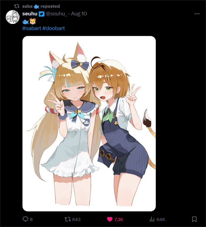The height and width of the screenshot is (227, 206).
Task: Unlike the post using the pink heart
Action: (x=110, y=219)
